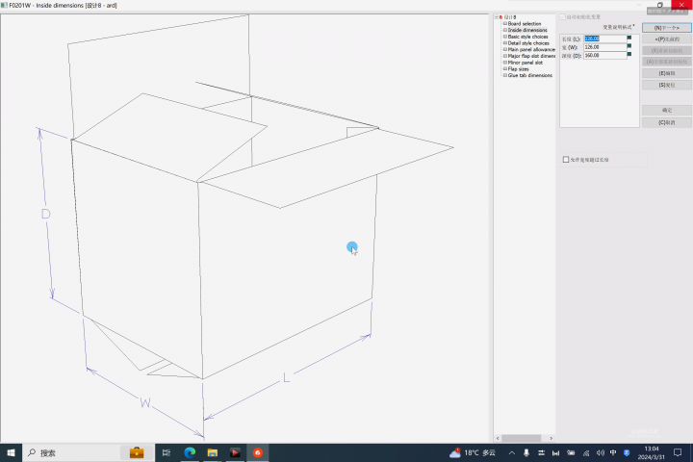Click the (E) edit button
The width and height of the screenshot is (693, 462).
[666, 73]
